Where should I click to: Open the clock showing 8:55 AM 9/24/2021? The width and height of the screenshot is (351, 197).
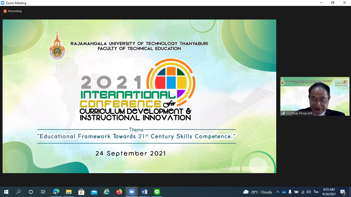coord(329,192)
